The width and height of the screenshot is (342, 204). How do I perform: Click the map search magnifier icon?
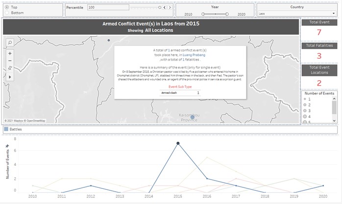coord(10,43)
